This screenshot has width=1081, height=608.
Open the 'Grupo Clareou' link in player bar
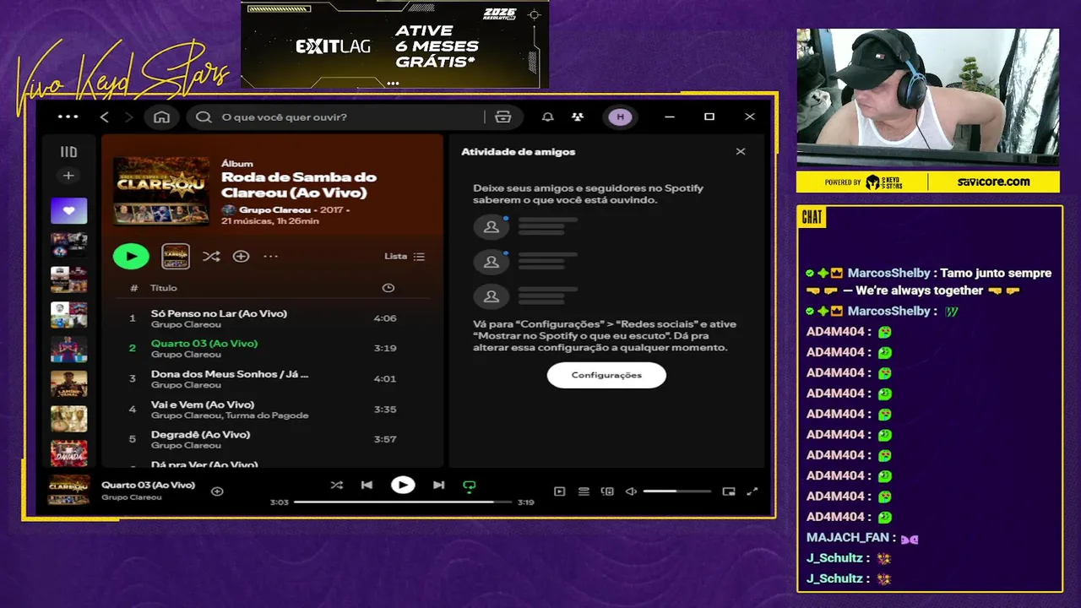point(131,497)
